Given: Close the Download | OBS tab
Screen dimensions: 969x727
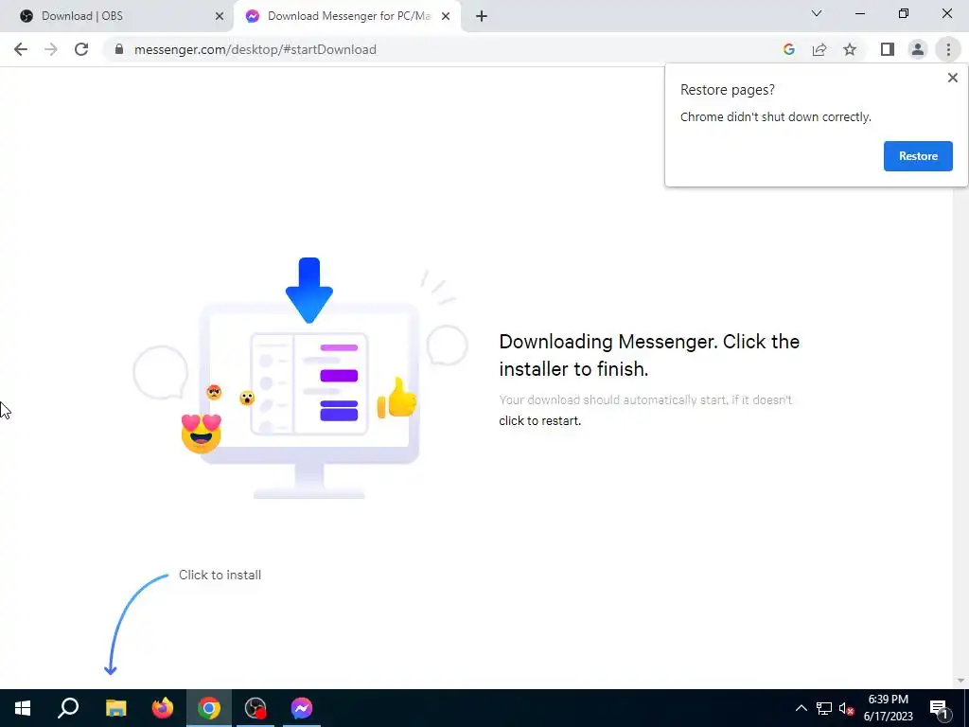Looking at the screenshot, I should click(x=220, y=16).
